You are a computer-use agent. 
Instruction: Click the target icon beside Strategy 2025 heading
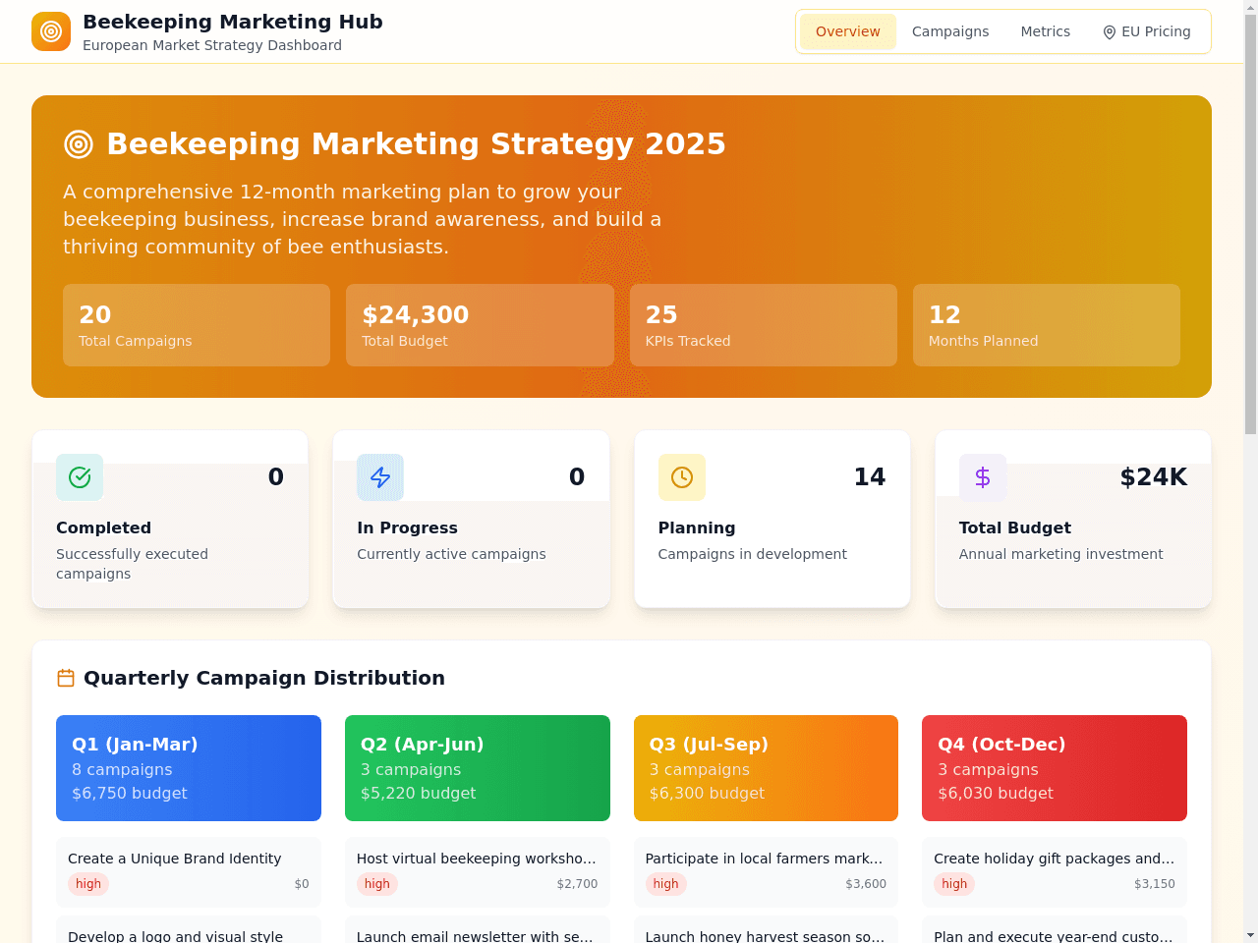(79, 144)
